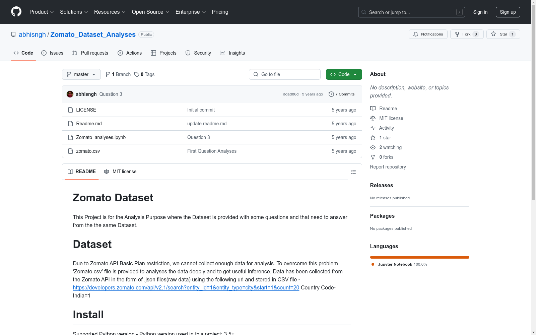Click the abhisngh avatar image
Image resolution: width=536 pixels, height=335 pixels.
(x=70, y=94)
